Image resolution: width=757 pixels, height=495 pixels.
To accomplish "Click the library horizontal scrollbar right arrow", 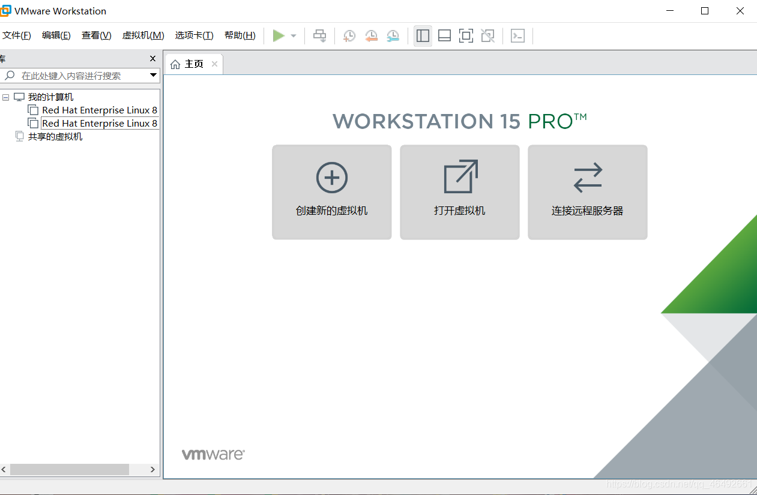I will pyautogui.click(x=153, y=469).
